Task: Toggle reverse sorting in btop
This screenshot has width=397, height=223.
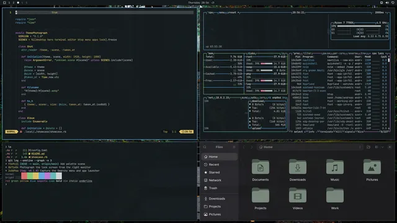Action: coord(353,54)
